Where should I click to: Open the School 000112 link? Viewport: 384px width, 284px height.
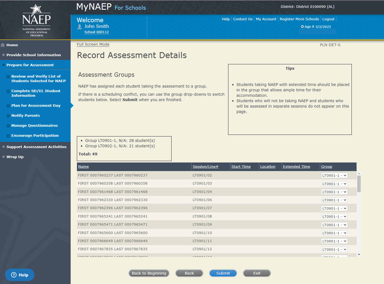(97, 32)
